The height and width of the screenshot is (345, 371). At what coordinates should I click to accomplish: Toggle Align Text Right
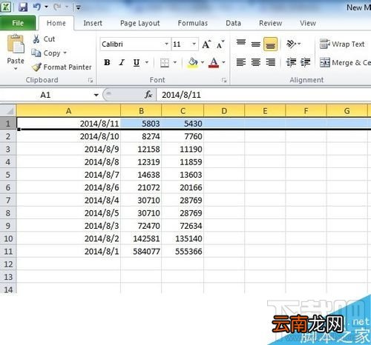(x=270, y=62)
